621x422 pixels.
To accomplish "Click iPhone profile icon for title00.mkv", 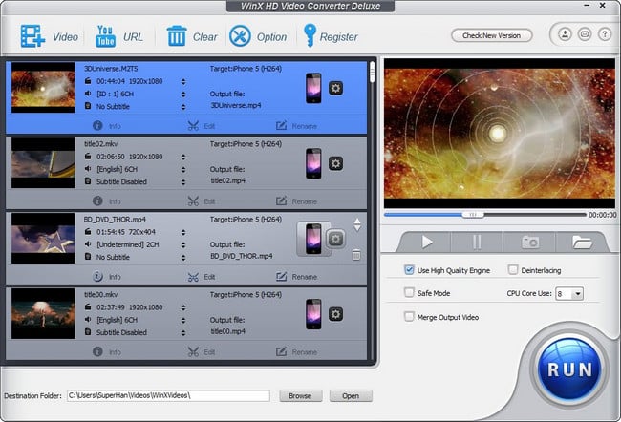I will pyautogui.click(x=313, y=314).
